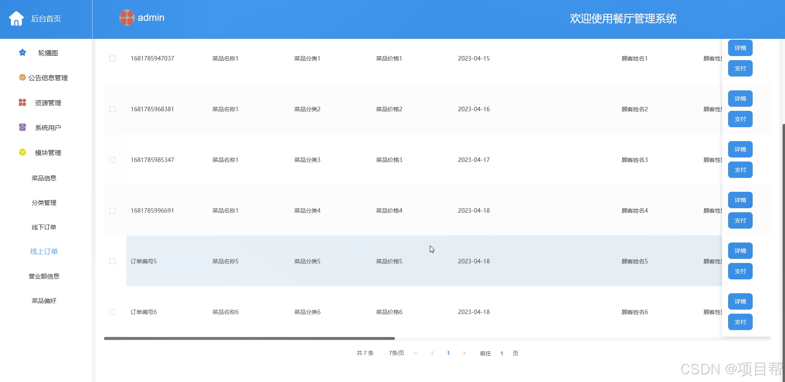Click the 订单编号6 cell
This screenshot has width=785, height=382.
click(x=144, y=312)
